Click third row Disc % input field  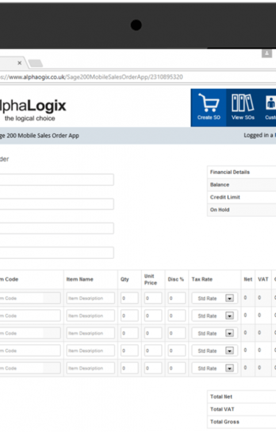pos(177,333)
